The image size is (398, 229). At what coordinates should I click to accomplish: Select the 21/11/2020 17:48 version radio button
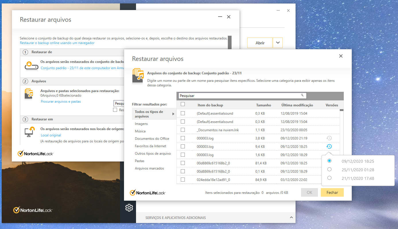click(x=329, y=178)
